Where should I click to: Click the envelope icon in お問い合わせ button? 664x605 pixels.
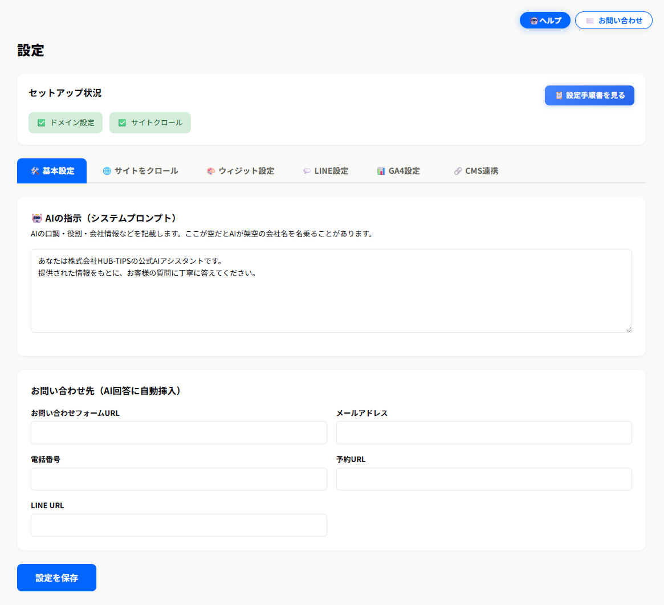pyautogui.click(x=590, y=20)
